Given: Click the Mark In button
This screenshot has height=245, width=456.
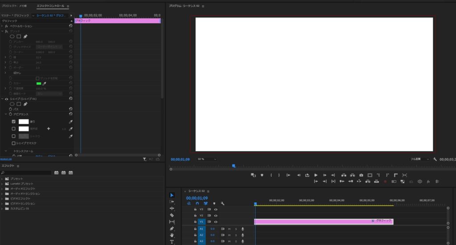Looking at the screenshot, I should [271, 175].
